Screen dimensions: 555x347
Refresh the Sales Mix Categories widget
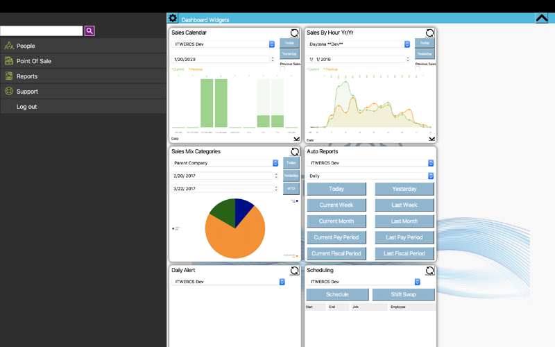tap(294, 152)
